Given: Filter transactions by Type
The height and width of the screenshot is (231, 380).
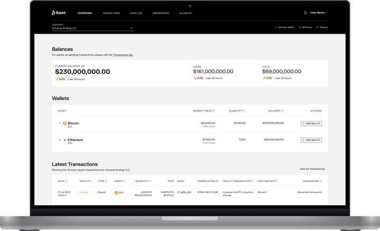Looking at the screenshot, I should (x=106, y=181).
